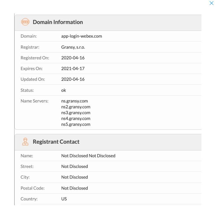Viewport: 215px width, 218px height.
Task: Click the Registered On: field label
Action: pyautogui.click(x=35, y=58)
